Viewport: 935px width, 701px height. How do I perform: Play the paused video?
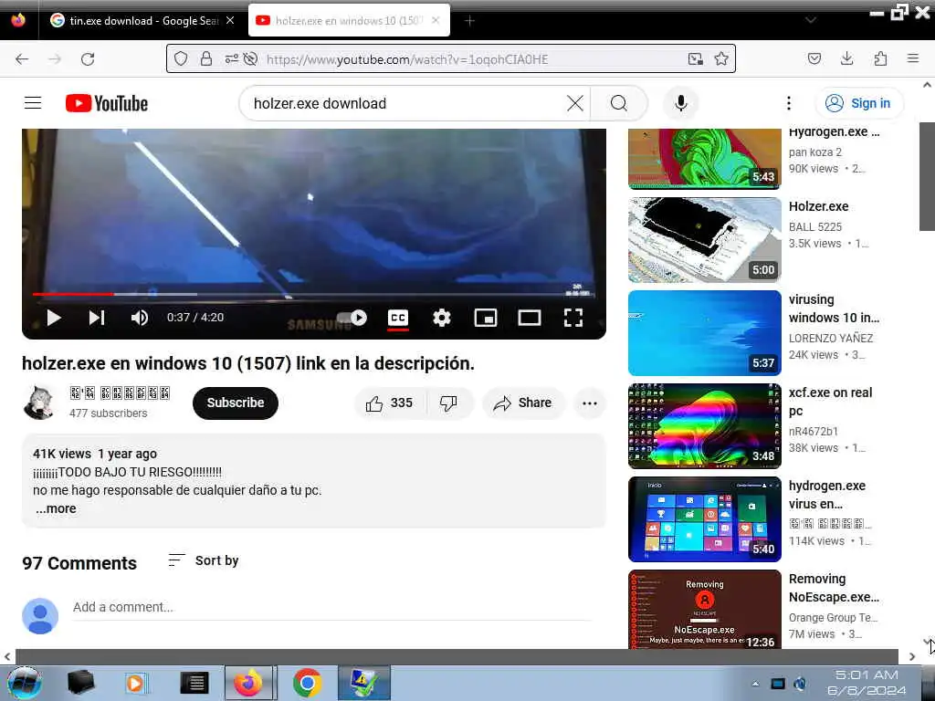point(54,318)
